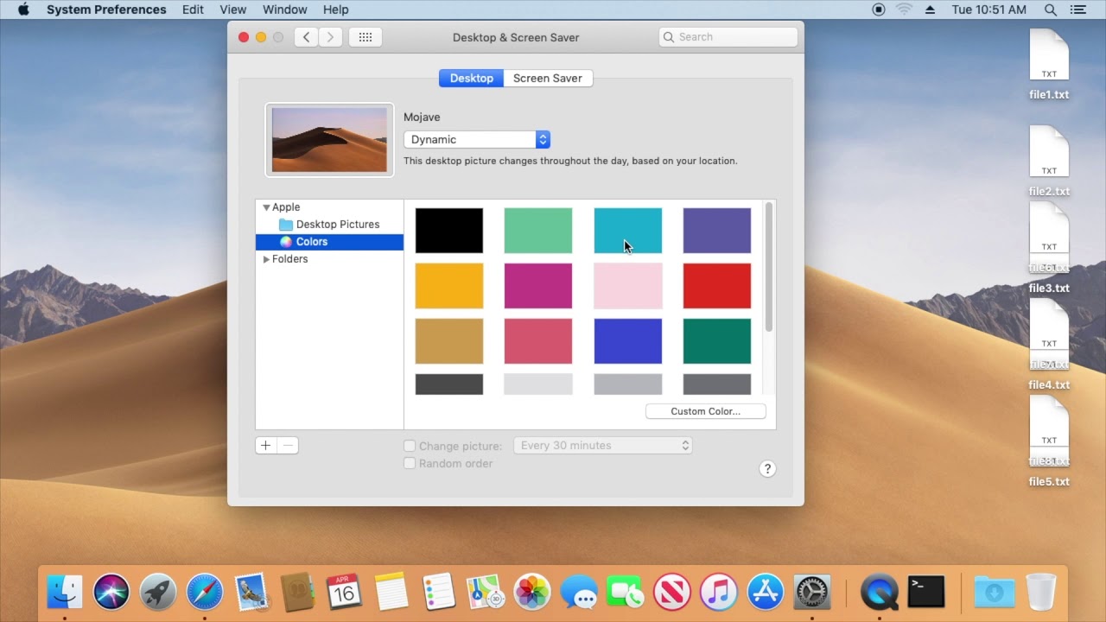
Task: Open QuickTime Player in the dock
Action: pos(880,592)
